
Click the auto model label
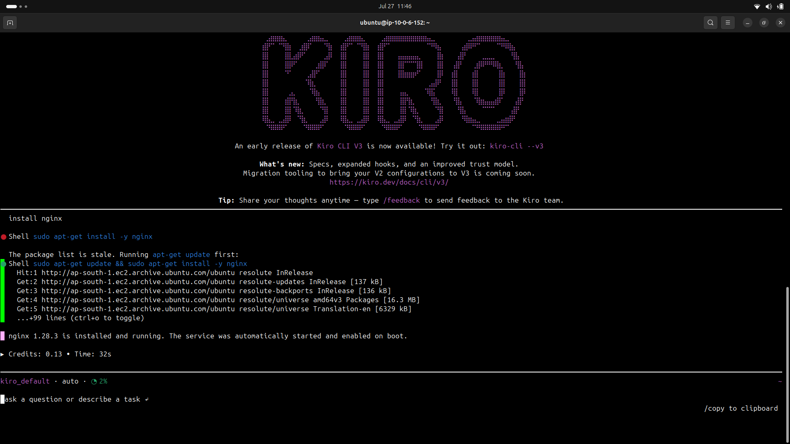point(70,381)
